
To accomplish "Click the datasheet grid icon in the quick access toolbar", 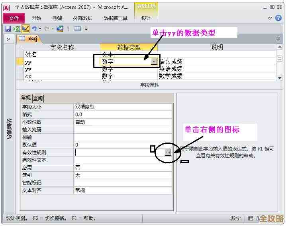I will click(77, 29).
